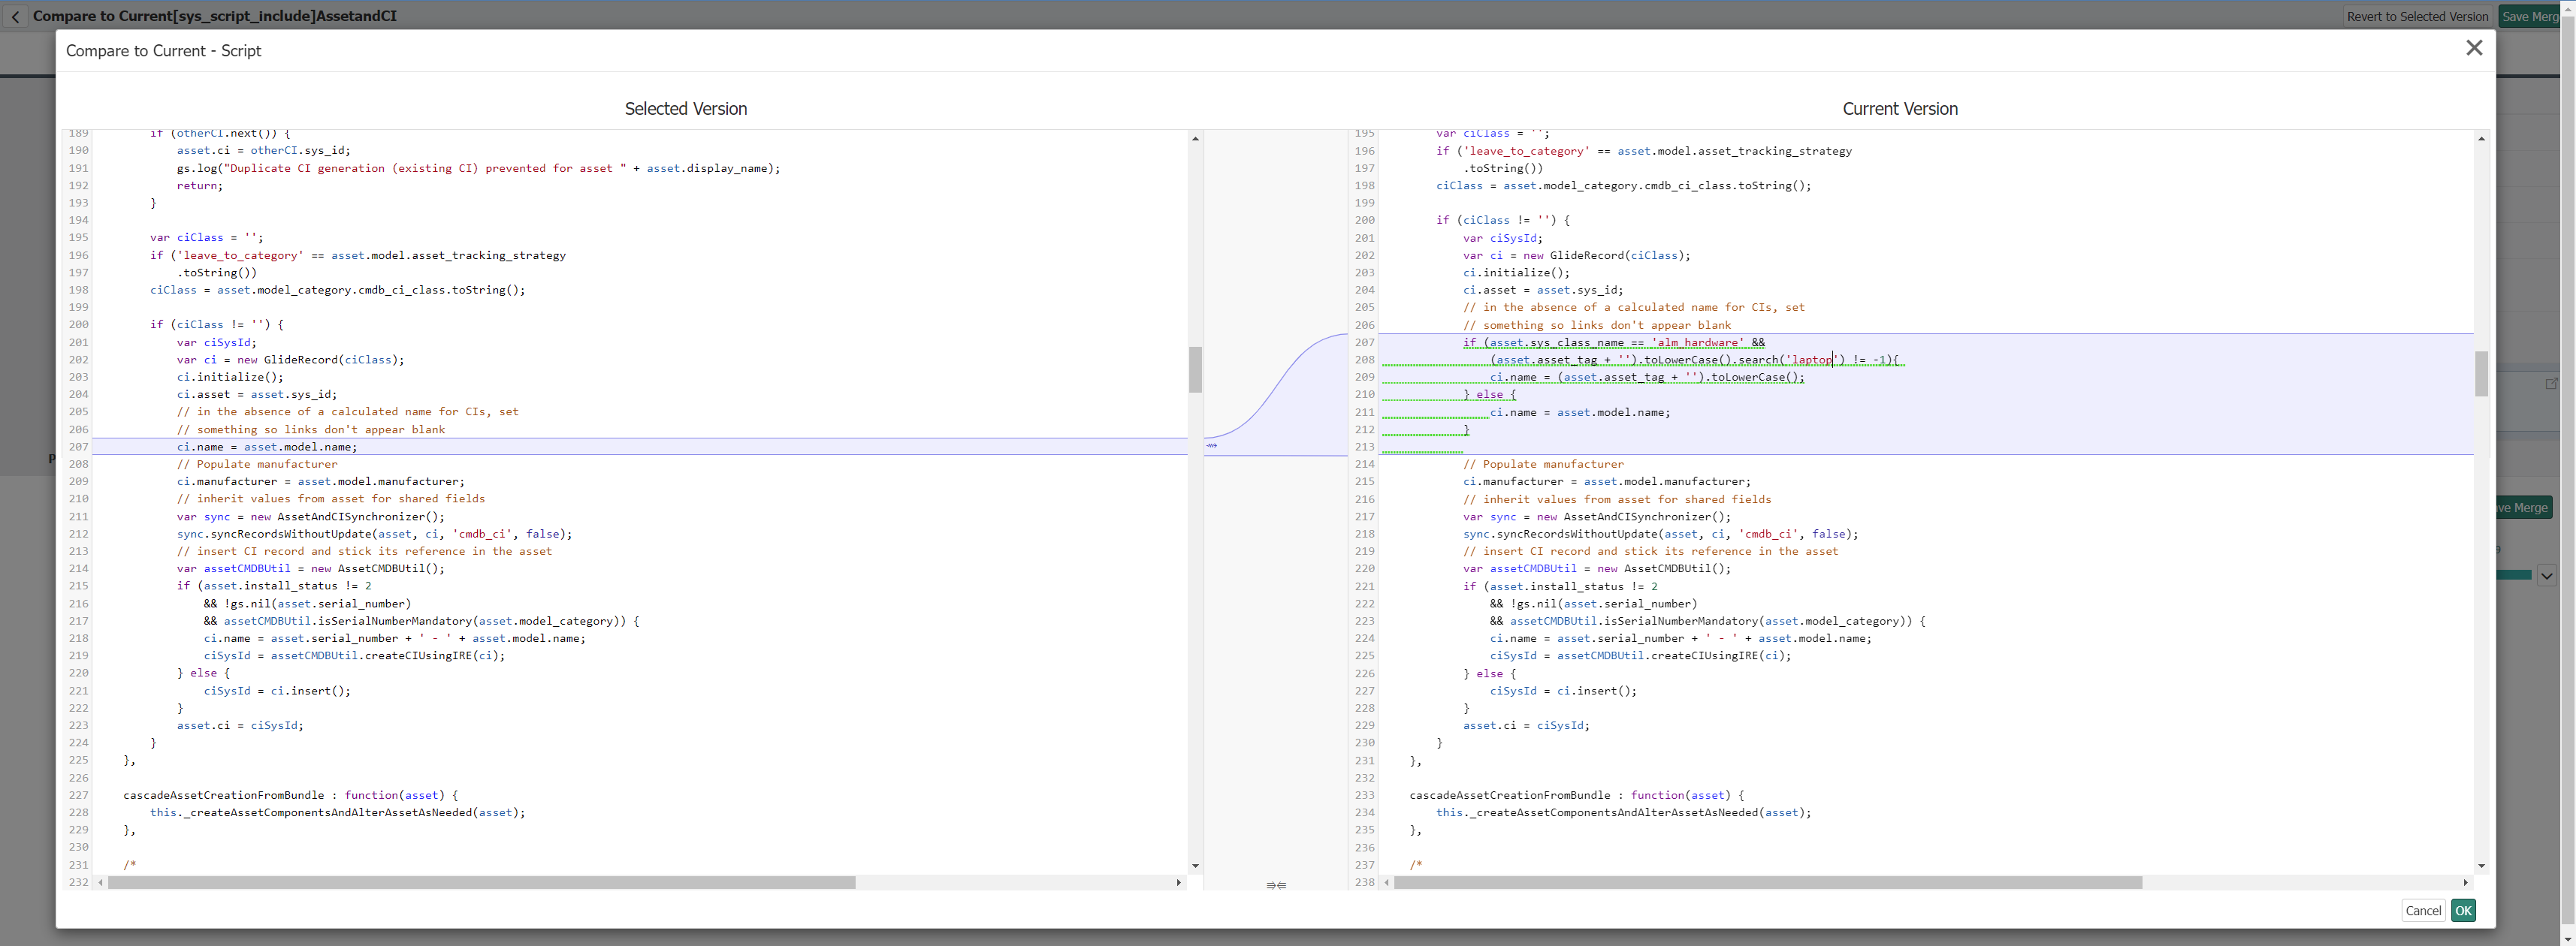This screenshot has height=946, width=2576.
Task: Click line number 213 in Current Version
Action: click(1364, 447)
